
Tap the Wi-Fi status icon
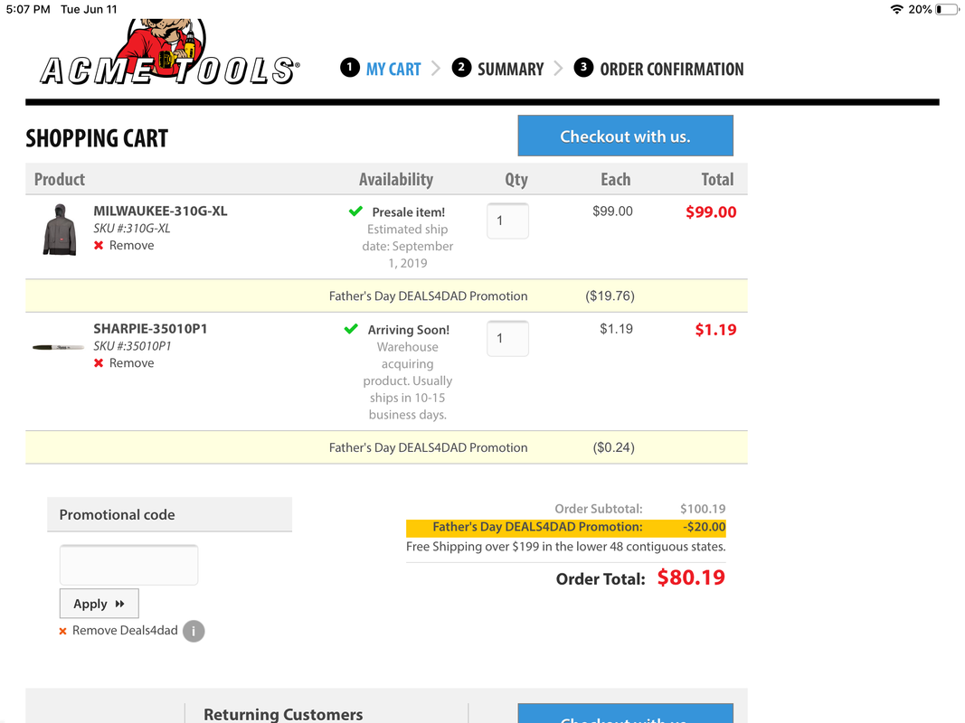(896, 9)
